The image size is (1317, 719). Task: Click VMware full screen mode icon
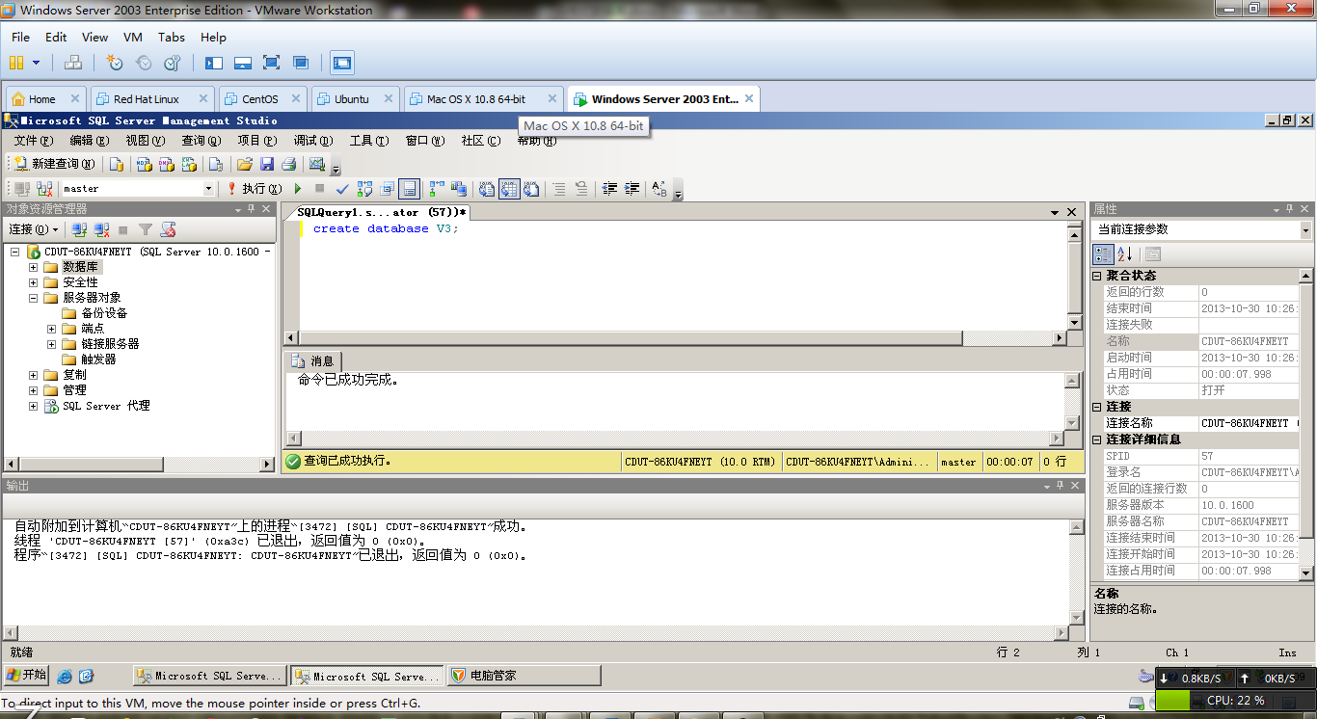click(272, 63)
